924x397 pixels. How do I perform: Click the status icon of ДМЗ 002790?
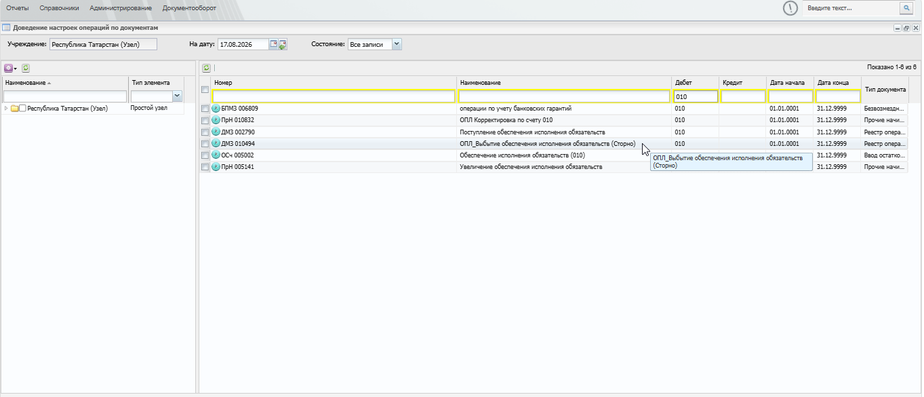coord(216,132)
